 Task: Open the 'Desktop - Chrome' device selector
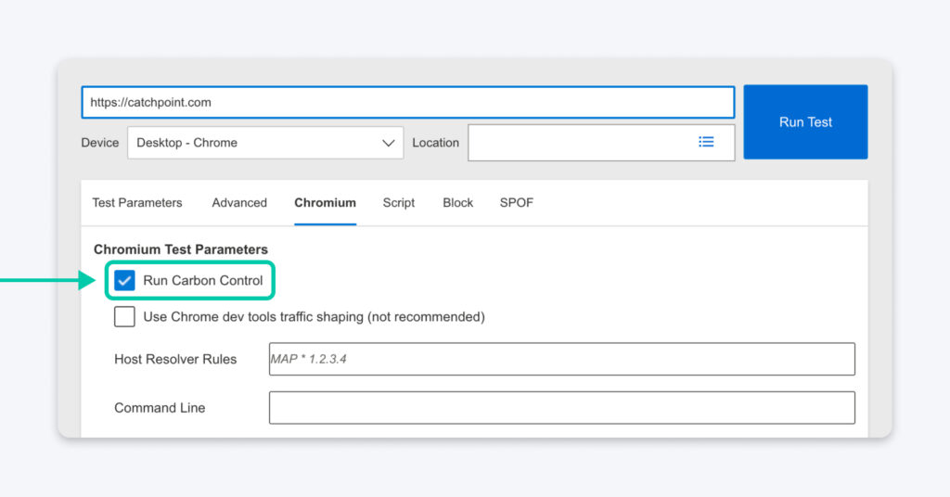tap(264, 143)
